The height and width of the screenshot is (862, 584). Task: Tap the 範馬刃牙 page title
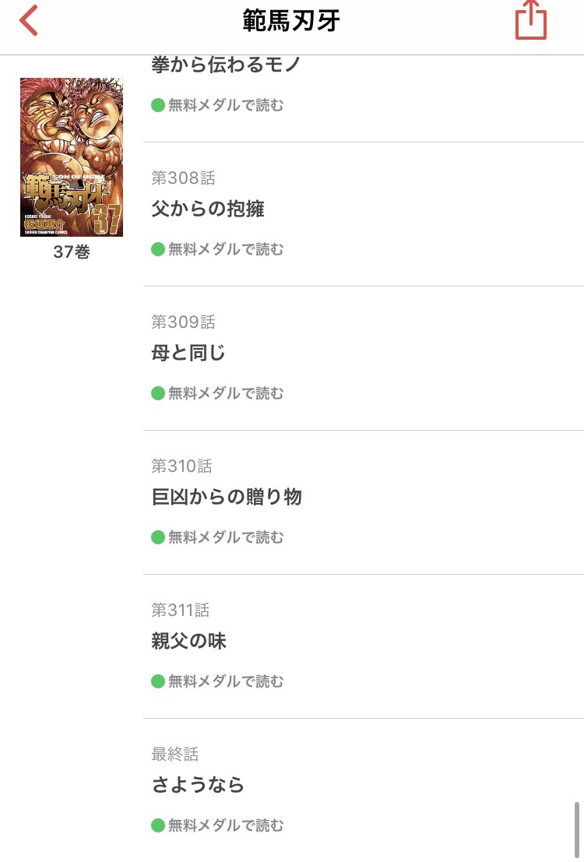click(291, 21)
